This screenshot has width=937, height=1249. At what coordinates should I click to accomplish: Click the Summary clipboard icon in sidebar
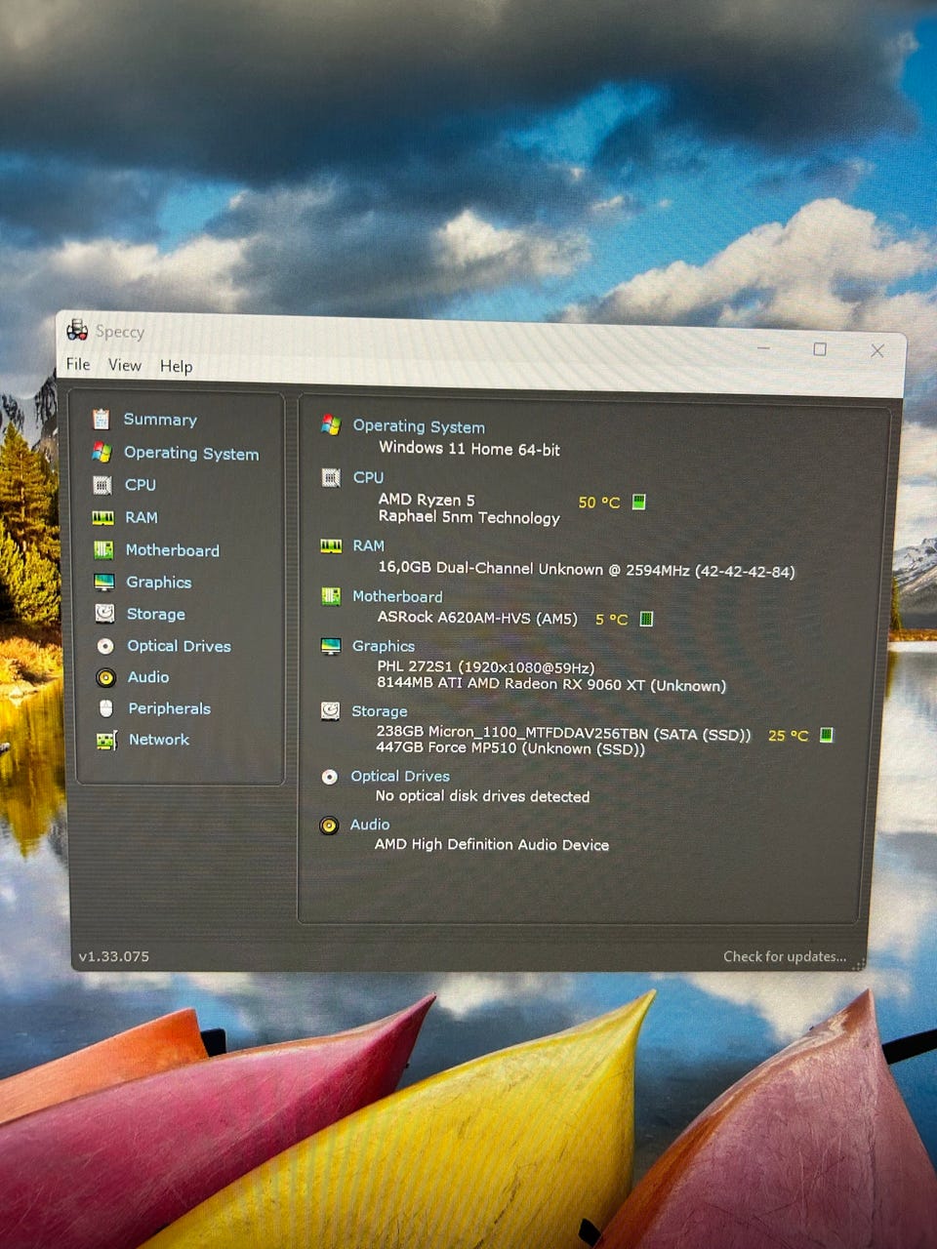(x=102, y=420)
